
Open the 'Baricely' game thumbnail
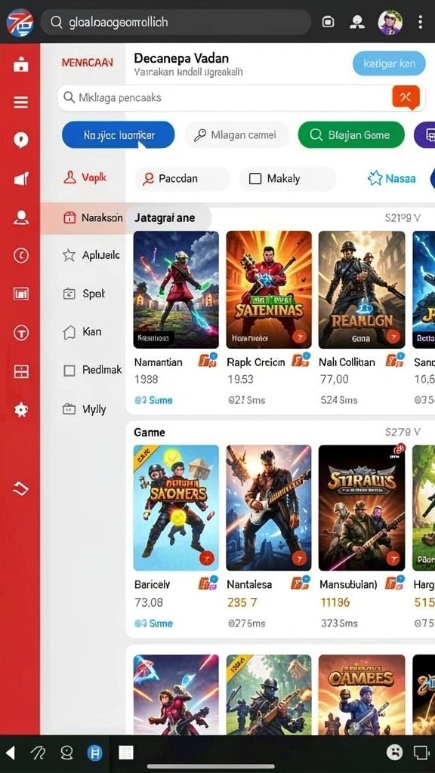[176, 508]
